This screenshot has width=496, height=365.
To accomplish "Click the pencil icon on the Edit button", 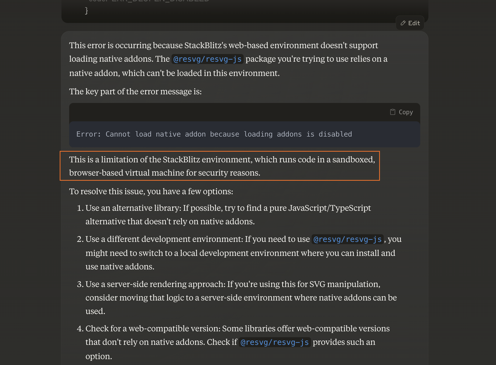I will [403, 23].
